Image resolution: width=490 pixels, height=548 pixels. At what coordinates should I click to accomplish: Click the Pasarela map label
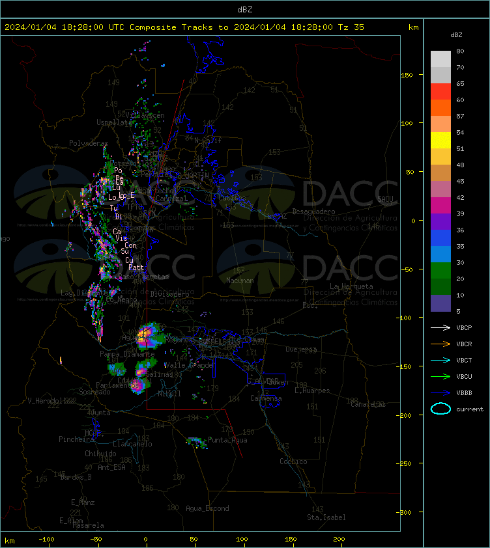click(x=88, y=525)
